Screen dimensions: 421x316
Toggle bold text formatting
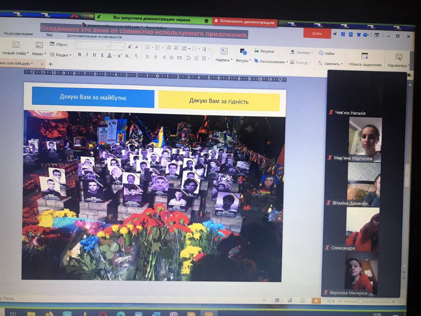click(80, 55)
